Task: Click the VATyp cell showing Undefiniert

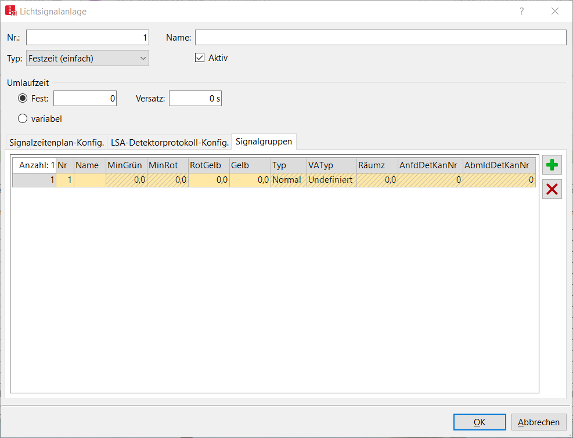Action: click(331, 180)
